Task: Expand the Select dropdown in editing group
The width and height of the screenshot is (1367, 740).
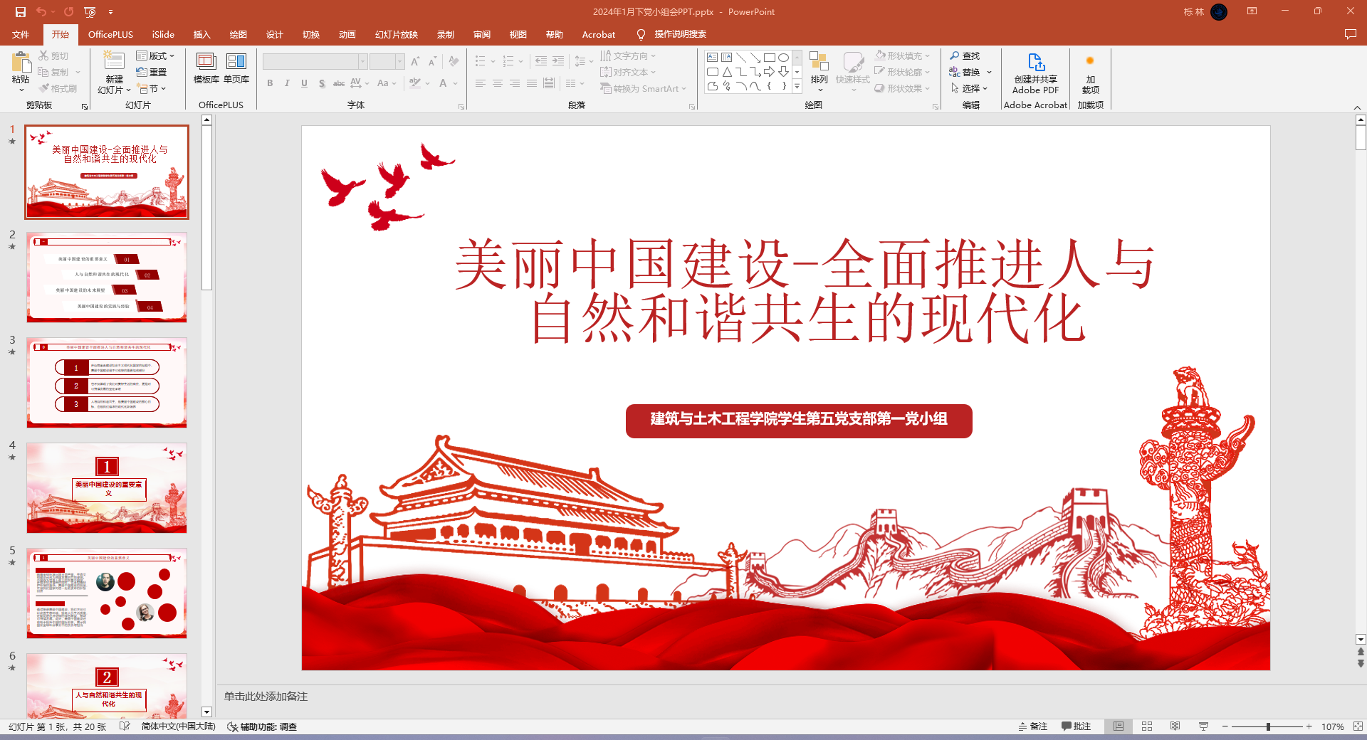Action: click(x=970, y=89)
